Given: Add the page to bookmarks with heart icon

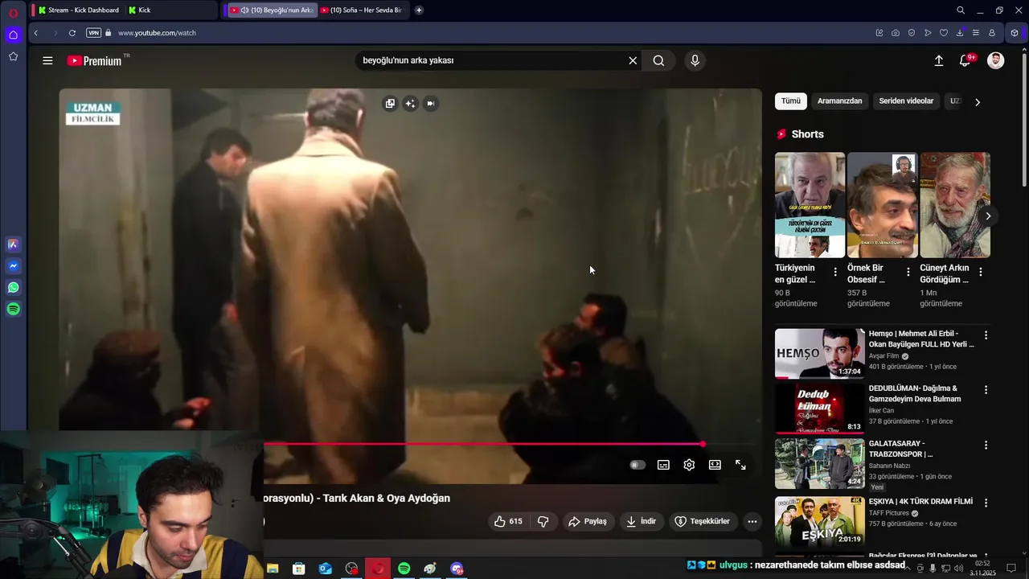Looking at the screenshot, I should coord(944,33).
